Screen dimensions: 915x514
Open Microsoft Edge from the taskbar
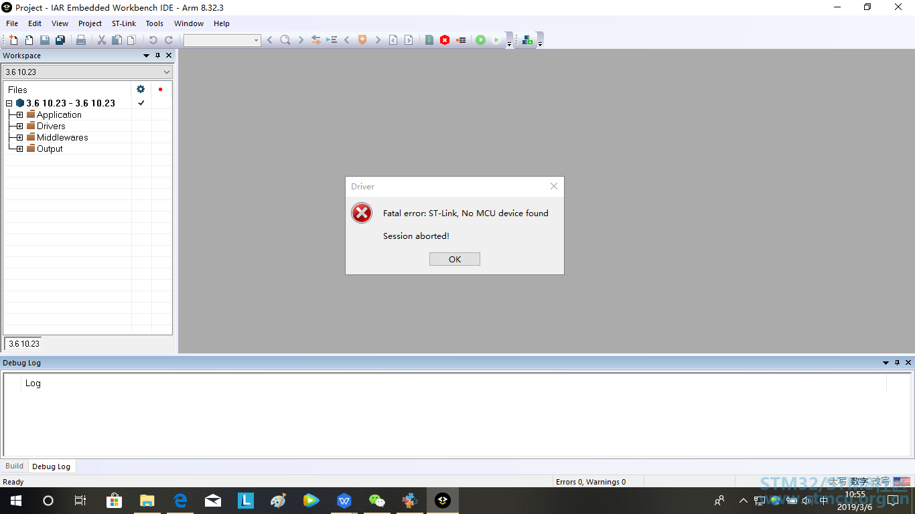tap(180, 501)
